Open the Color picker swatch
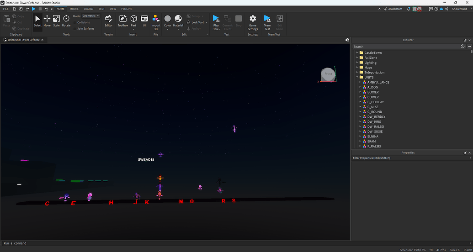 pos(167,19)
